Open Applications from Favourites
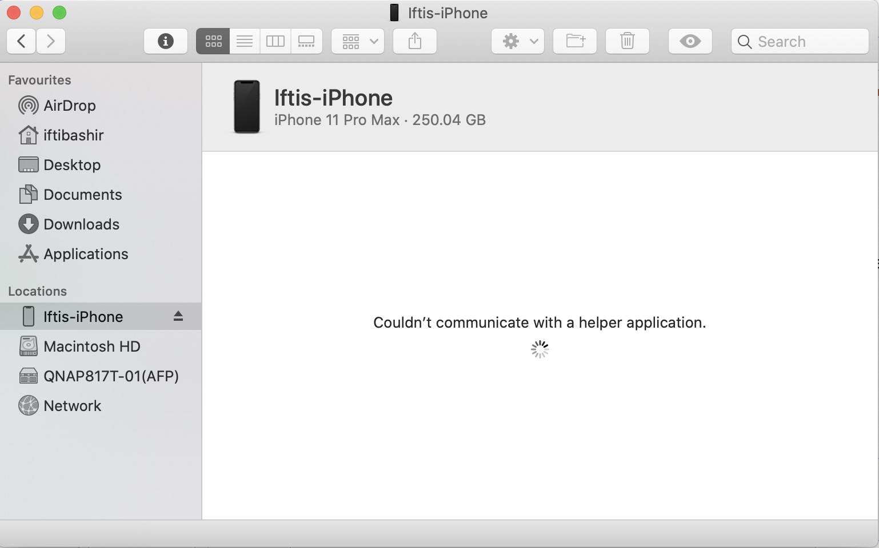This screenshot has height=548, width=879. pos(86,254)
